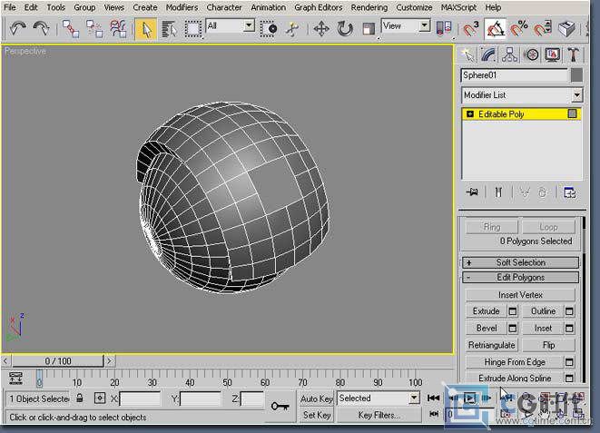600x433 pixels.
Task: Open the Modifiers menu
Action: (x=182, y=7)
